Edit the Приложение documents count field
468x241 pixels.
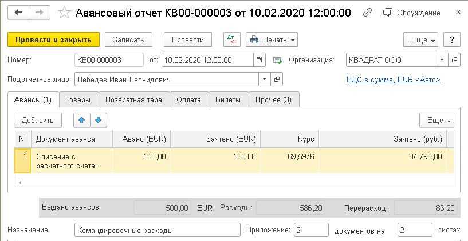[311, 230]
